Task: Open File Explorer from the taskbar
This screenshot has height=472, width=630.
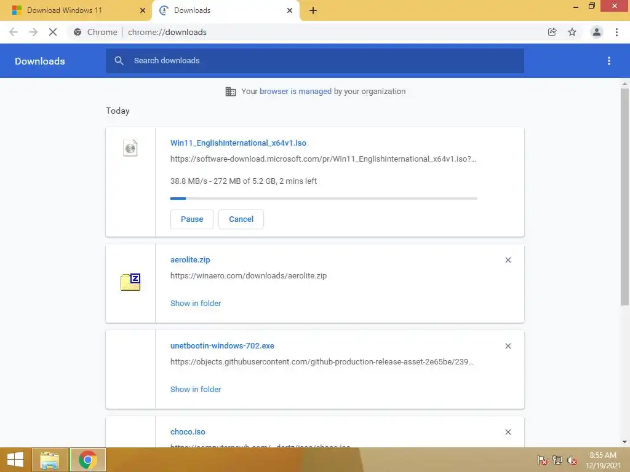Action: click(x=49, y=460)
